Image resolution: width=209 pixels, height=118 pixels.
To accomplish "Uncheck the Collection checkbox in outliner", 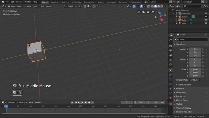I will click(x=176, y=13).
